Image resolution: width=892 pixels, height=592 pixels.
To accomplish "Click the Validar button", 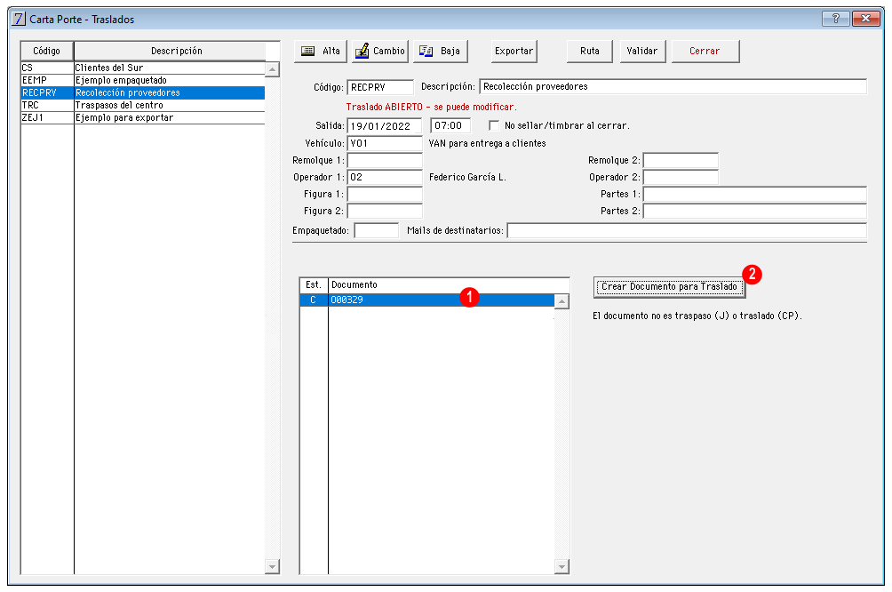I will point(642,52).
